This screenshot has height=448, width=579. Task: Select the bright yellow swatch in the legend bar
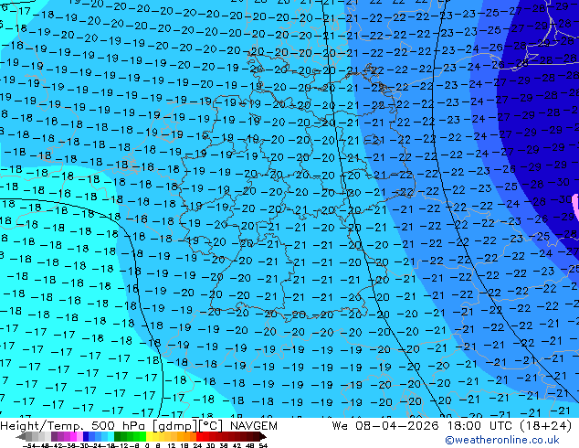[149, 436]
